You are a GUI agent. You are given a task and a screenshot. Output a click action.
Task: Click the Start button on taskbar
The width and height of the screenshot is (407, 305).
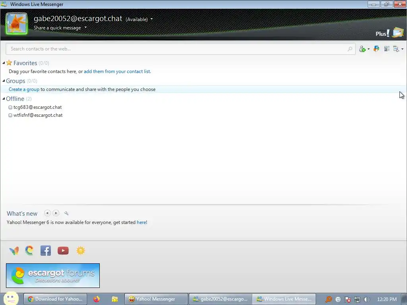pos(11,298)
